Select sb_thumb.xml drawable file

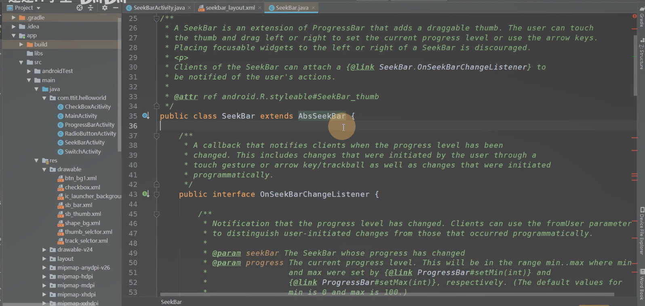point(80,214)
